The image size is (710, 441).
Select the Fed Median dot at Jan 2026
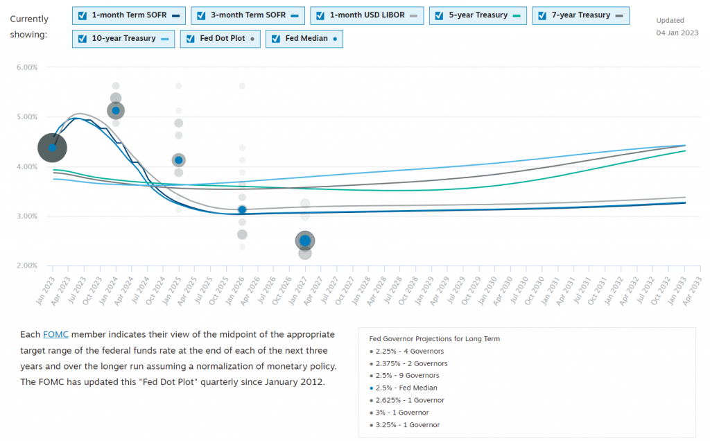[x=242, y=209]
